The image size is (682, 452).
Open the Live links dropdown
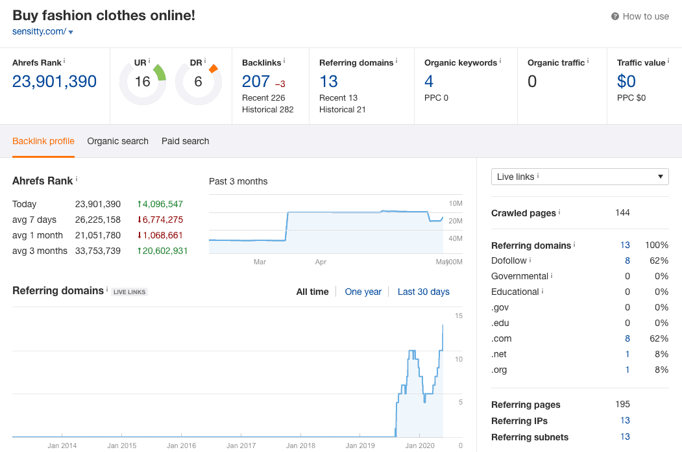click(579, 177)
